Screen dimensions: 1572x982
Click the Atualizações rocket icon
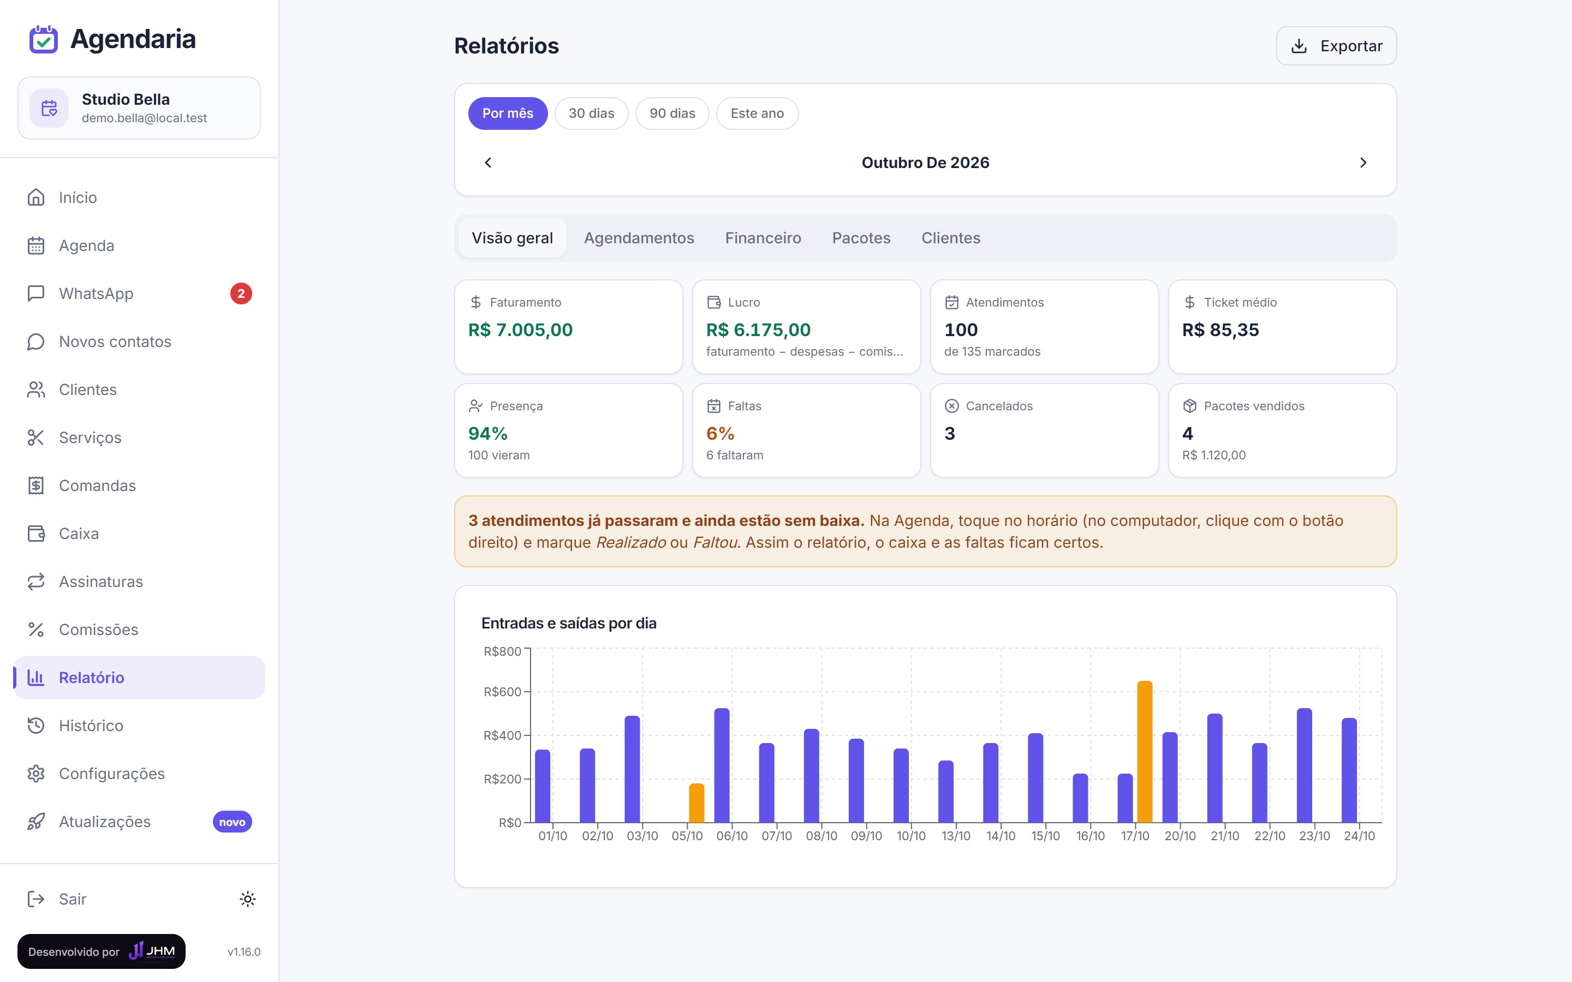tap(35, 822)
